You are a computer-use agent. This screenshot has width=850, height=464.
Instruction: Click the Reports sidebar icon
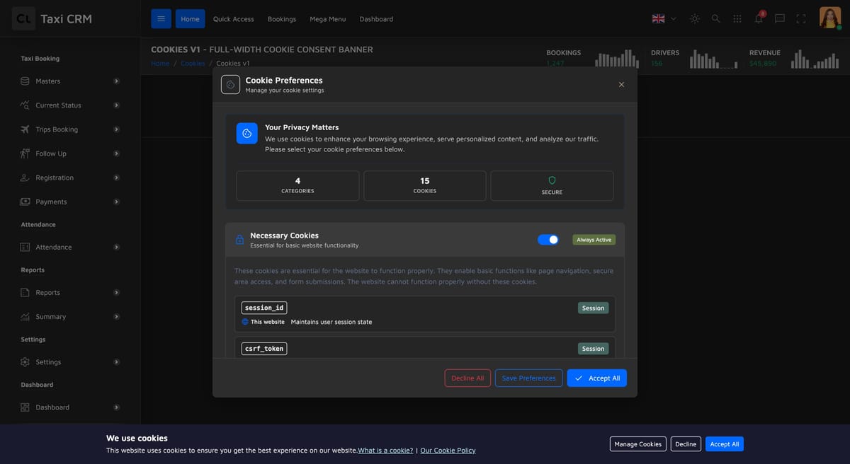(25, 292)
